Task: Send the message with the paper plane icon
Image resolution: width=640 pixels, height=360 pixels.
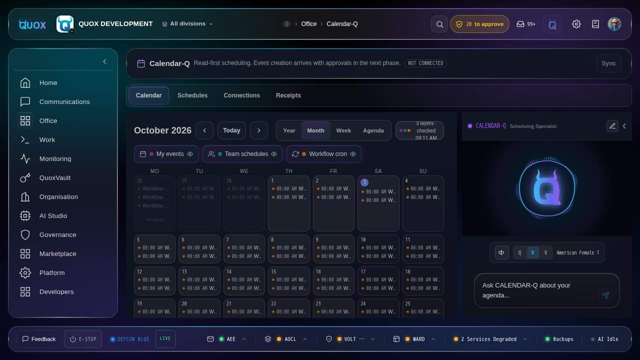Action: [605, 295]
